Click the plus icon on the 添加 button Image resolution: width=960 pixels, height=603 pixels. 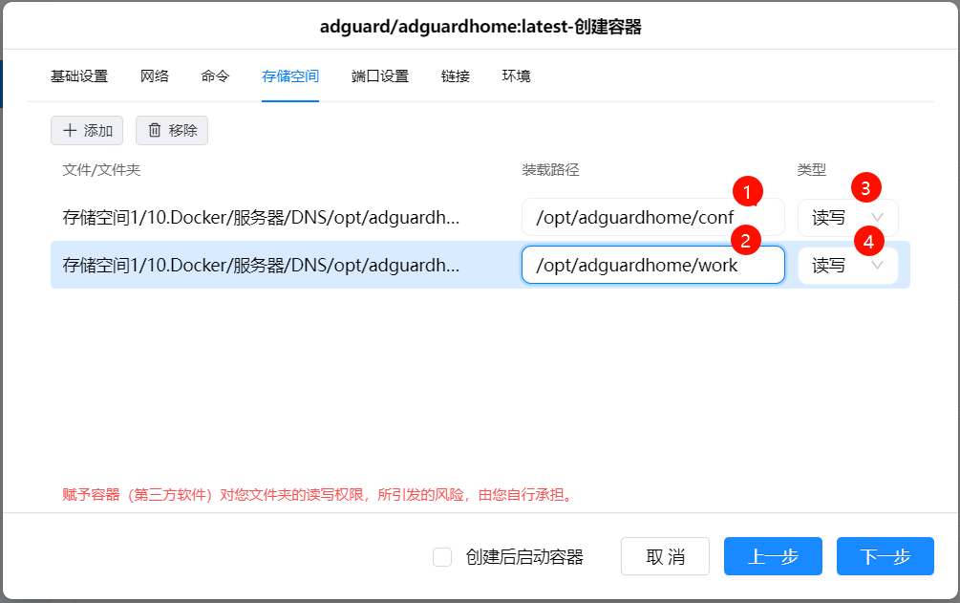[x=71, y=130]
